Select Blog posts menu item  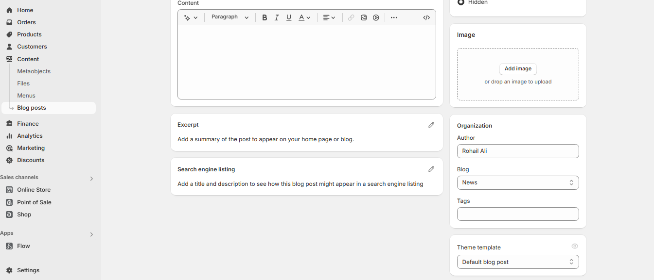49,108
